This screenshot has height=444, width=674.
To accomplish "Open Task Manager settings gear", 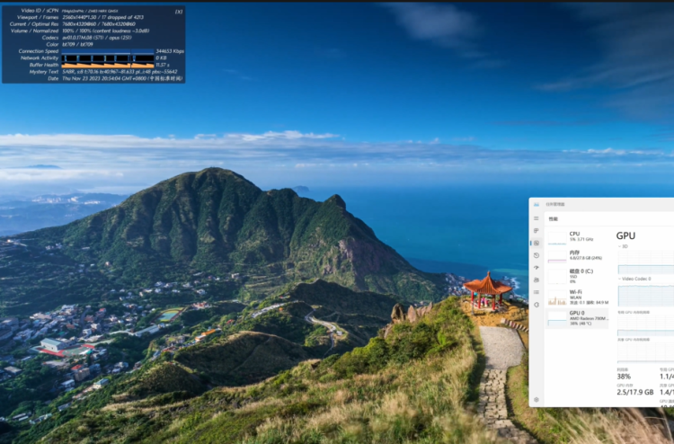I will pos(536,400).
